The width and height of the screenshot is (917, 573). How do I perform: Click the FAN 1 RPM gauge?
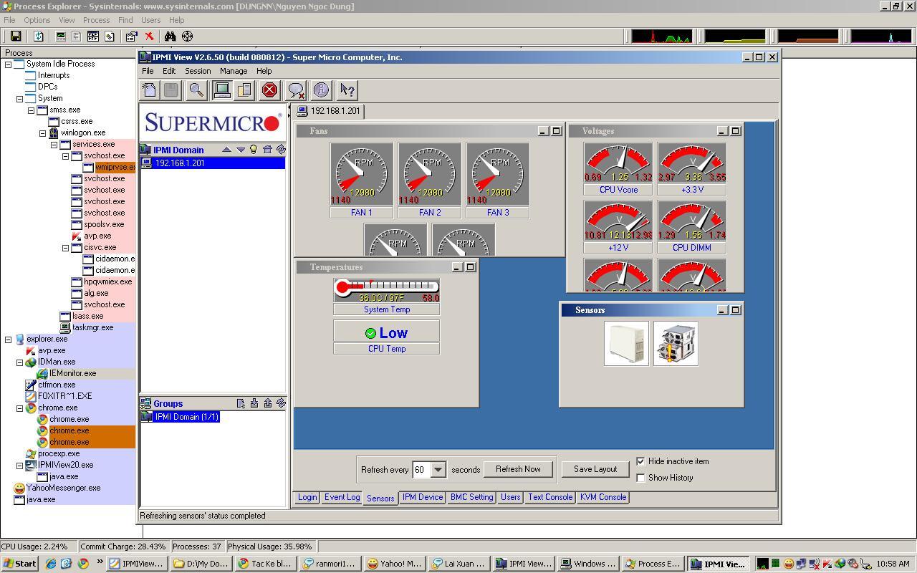point(362,174)
